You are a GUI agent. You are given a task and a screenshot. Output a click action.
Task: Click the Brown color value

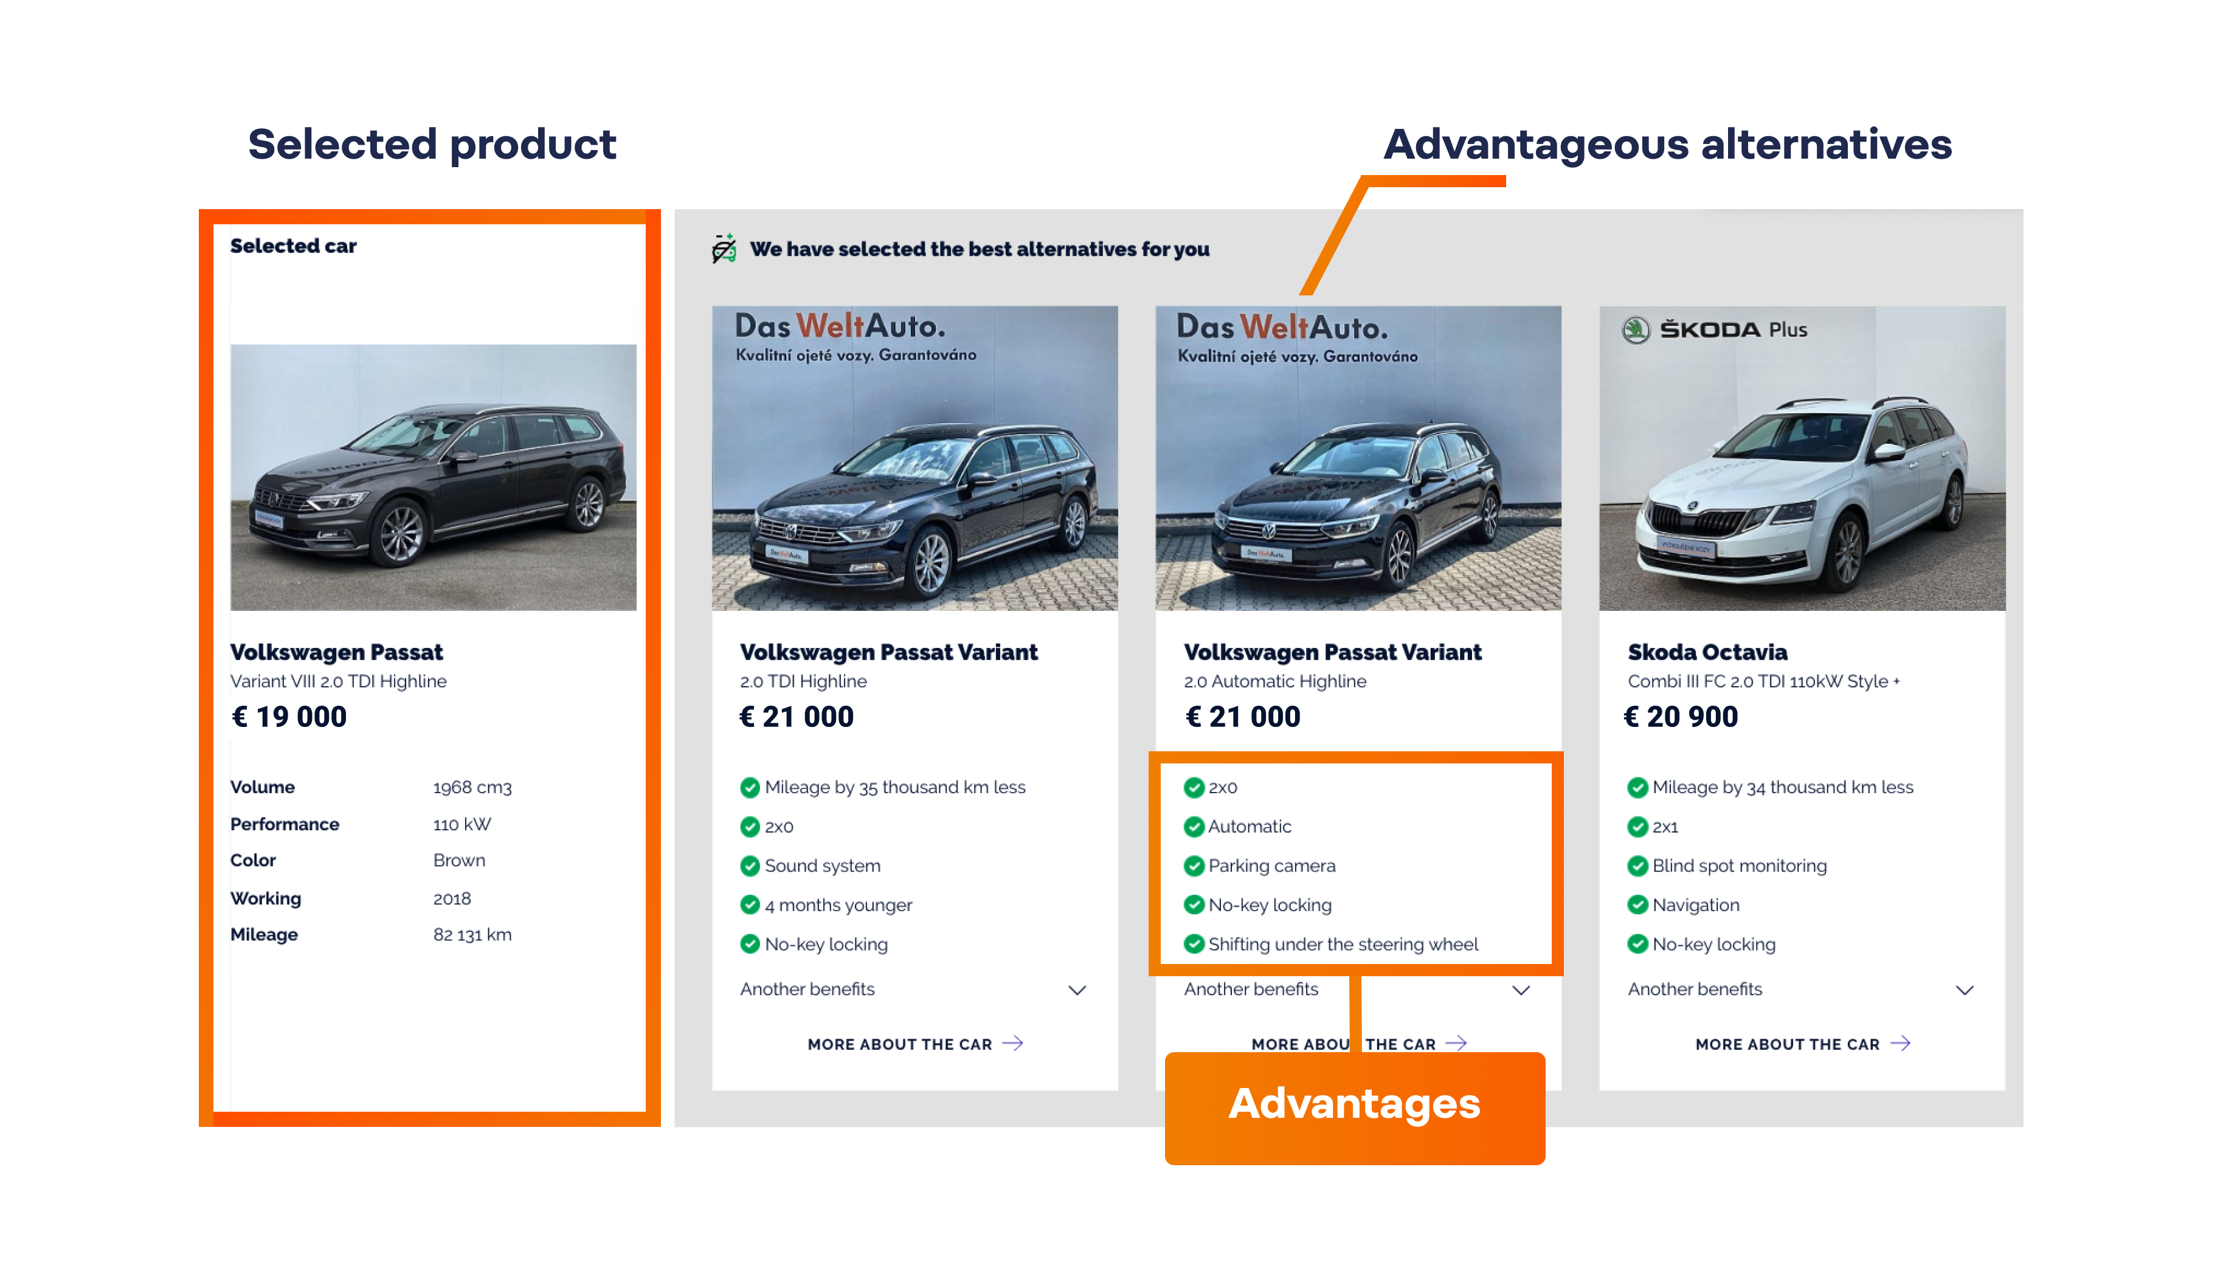tap(458, 861)
